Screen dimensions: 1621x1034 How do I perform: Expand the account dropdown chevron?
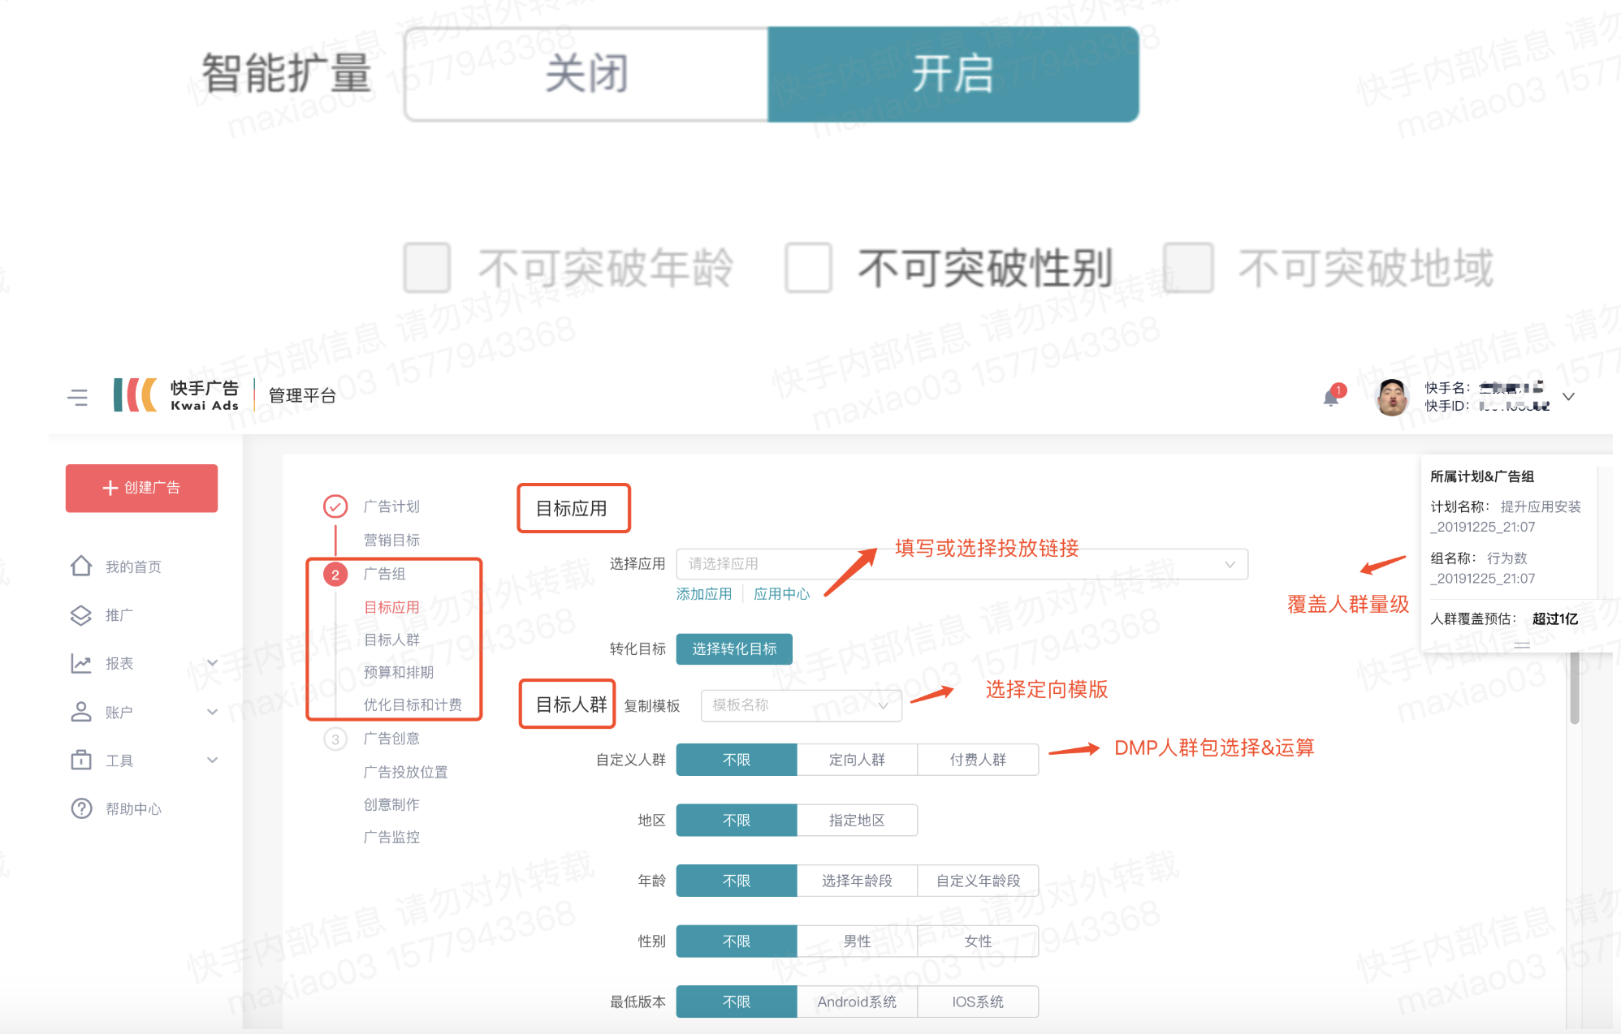pyautogui.click(x=1569, y=397)
